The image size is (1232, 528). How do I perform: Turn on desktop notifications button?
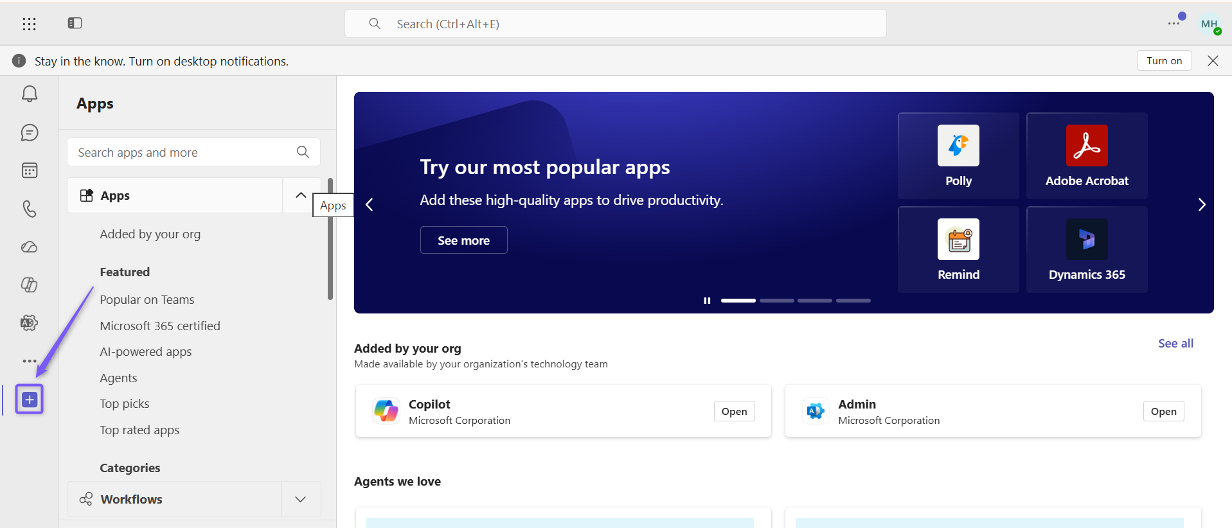[x=1164, y=60]
